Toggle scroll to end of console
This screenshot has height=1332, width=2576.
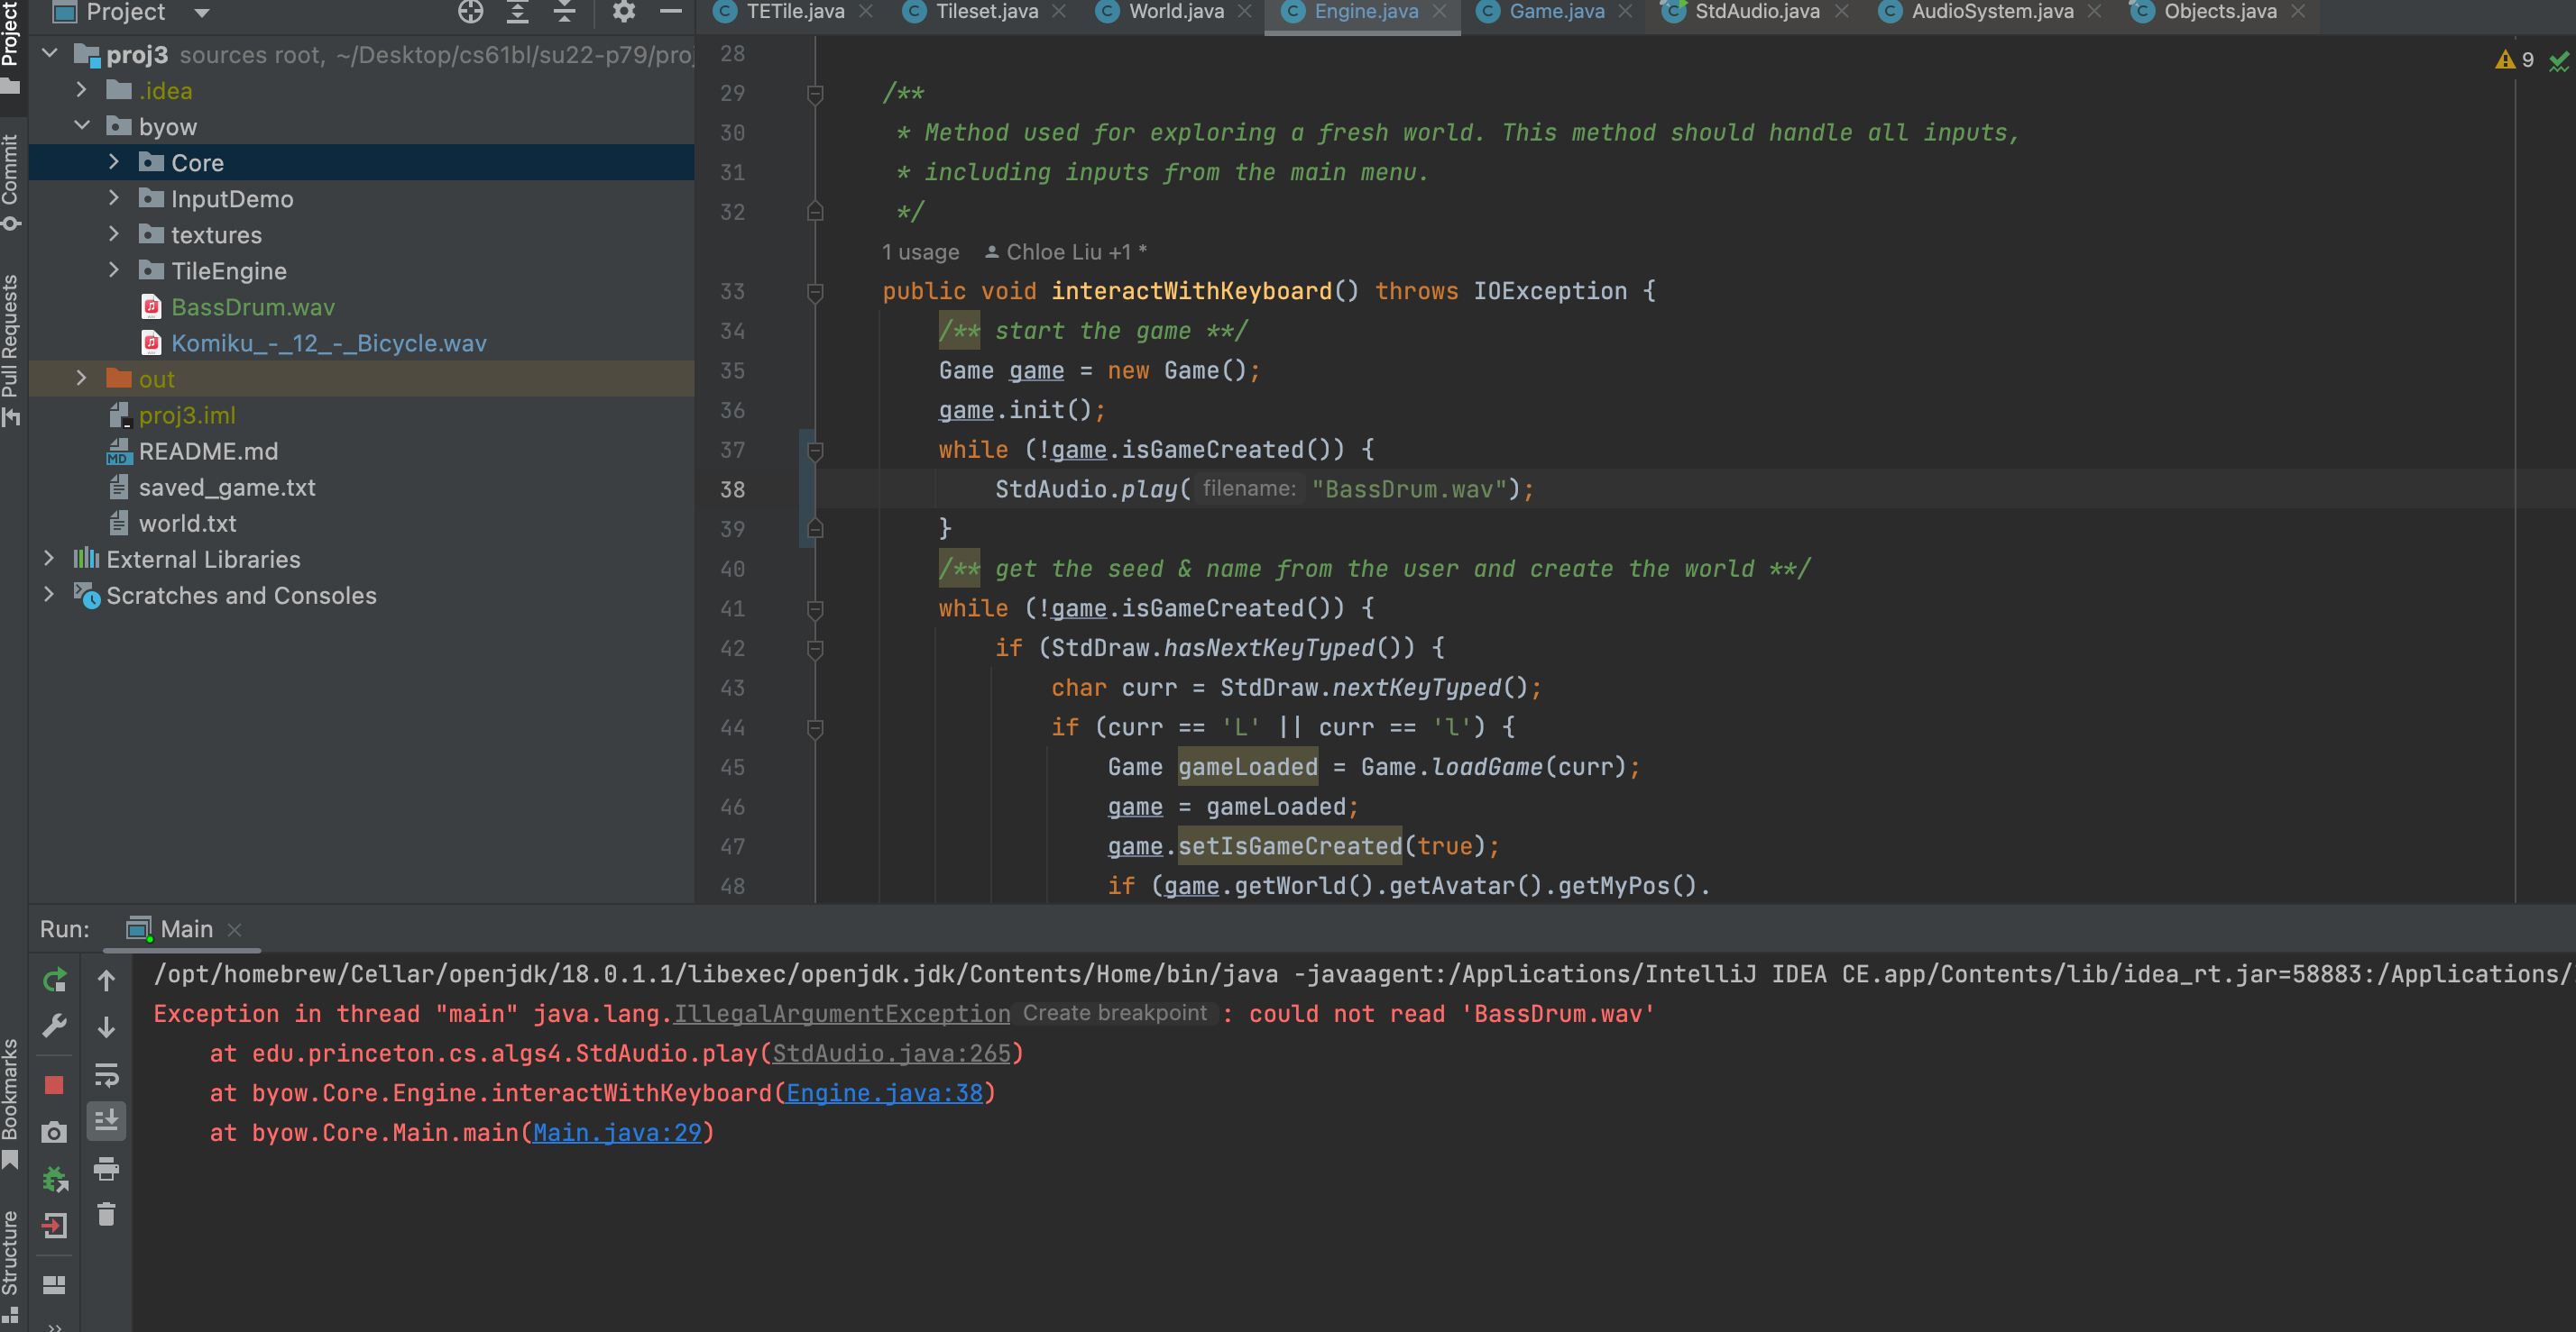106,1121
